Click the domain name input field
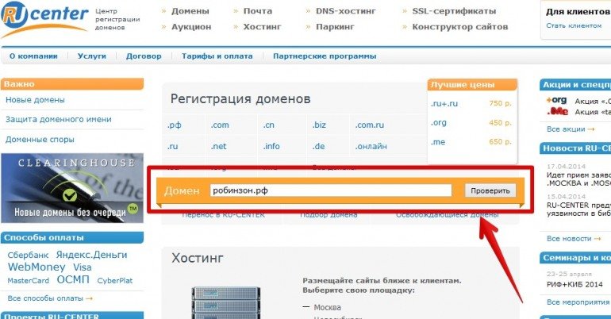 pyautogui.click(x=330, y=190)
